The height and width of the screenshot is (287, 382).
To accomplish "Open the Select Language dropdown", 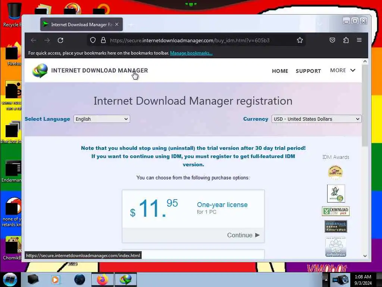I will tap(101, 119).
